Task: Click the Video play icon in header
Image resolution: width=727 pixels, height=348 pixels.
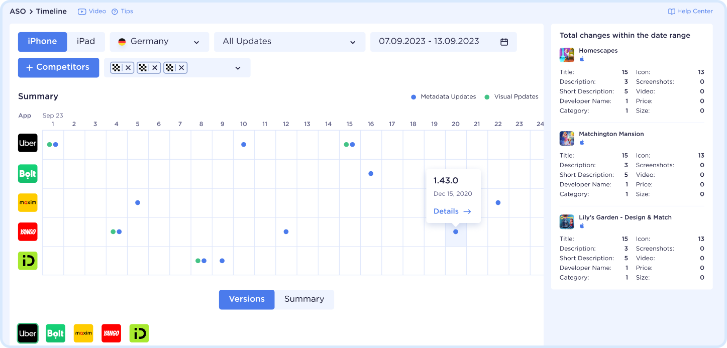Action: 82,12
